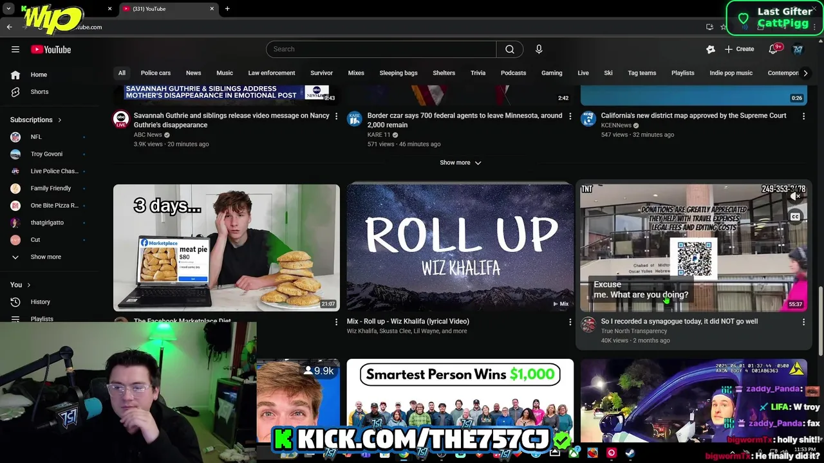Screen dimensions: 824x463
Task: Open the Xbox icon in the taskbar
Action: point(574,453)
